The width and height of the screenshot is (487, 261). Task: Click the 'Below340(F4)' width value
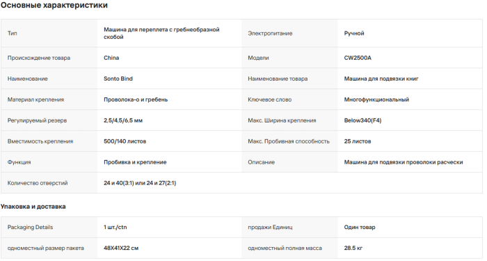[362, 120]
